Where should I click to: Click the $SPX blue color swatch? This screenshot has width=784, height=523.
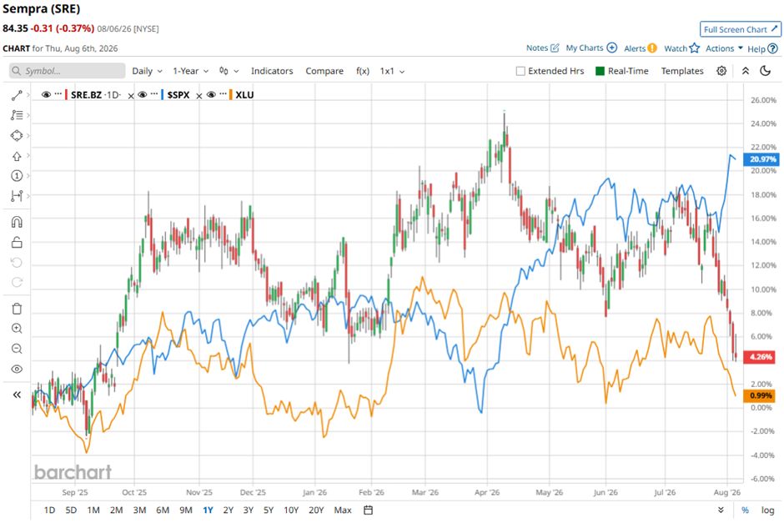(163, 94)
